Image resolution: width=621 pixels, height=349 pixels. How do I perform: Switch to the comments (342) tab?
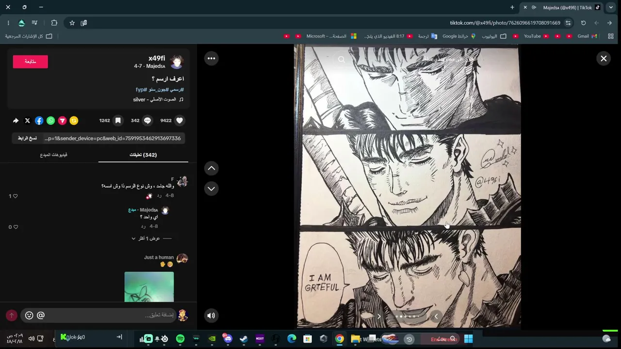click(143, 155)
